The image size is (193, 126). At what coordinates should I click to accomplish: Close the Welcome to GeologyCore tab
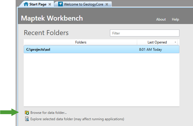point(107,4)
